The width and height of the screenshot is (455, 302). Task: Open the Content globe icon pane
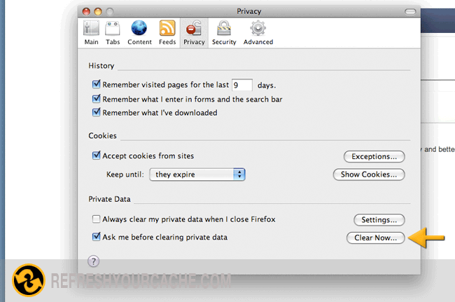point(139,32)
